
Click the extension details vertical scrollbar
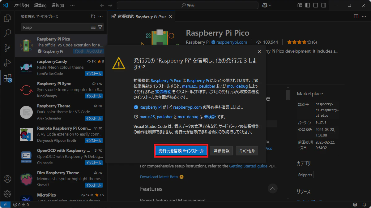point(288,94)
